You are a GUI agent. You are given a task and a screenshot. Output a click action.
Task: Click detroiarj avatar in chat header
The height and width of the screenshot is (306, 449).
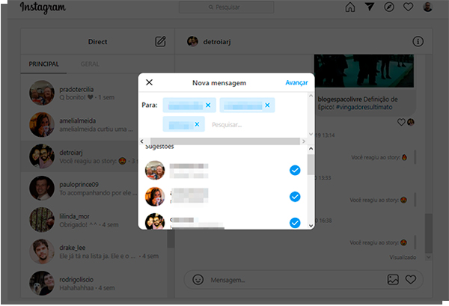pos(192,41)
